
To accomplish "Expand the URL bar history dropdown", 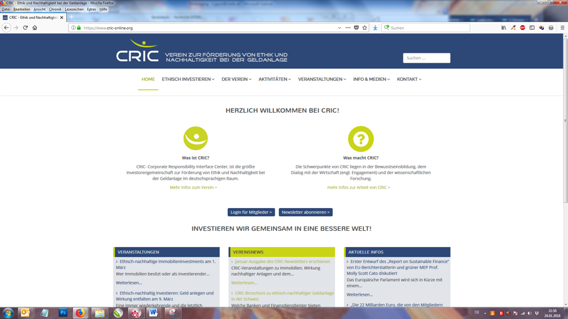I will click(339, 28).
